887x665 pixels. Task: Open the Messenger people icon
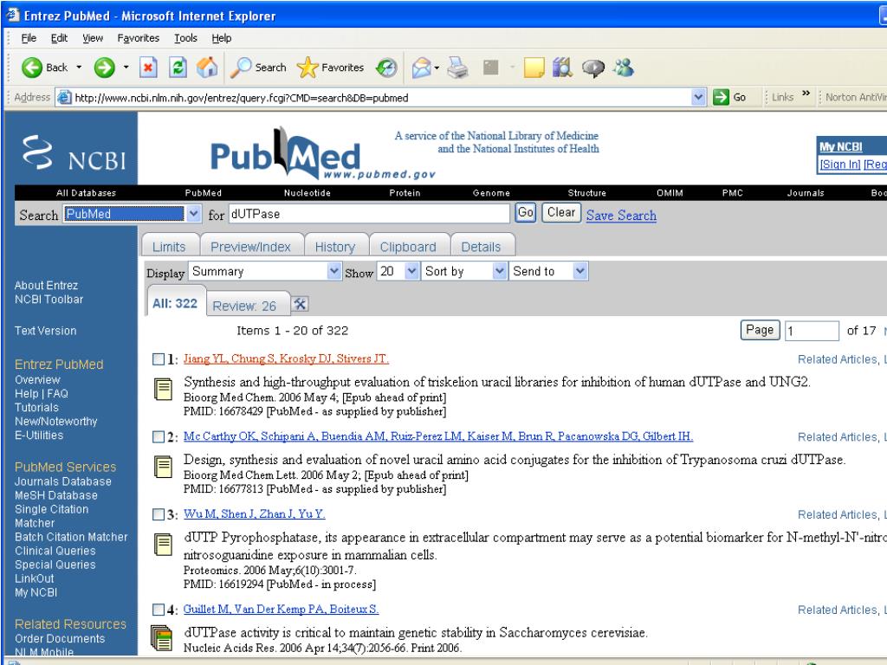point(624,68)
